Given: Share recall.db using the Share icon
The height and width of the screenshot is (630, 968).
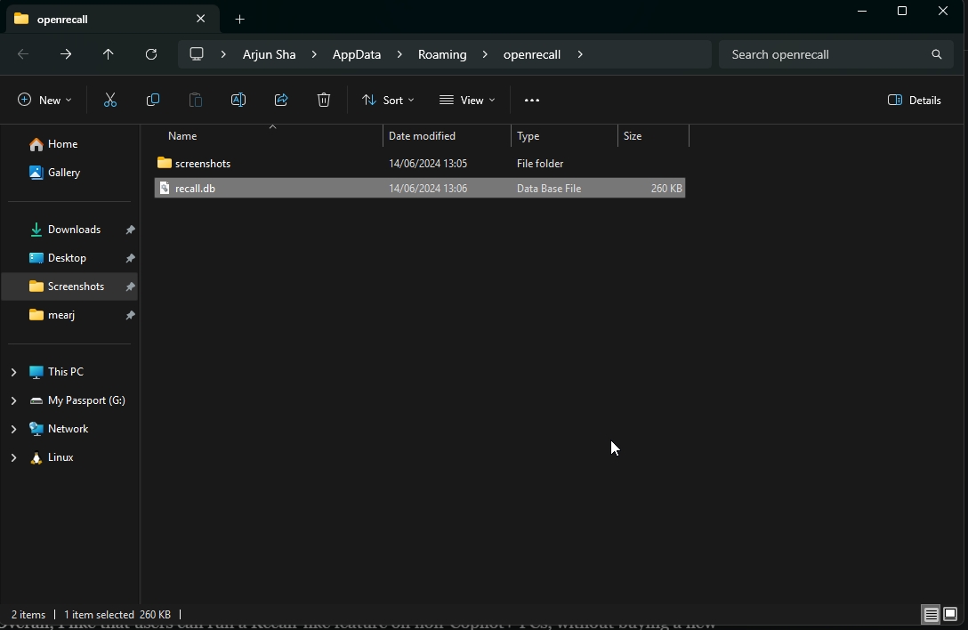Looking at the screenshot, I should [x=280, y=100].
